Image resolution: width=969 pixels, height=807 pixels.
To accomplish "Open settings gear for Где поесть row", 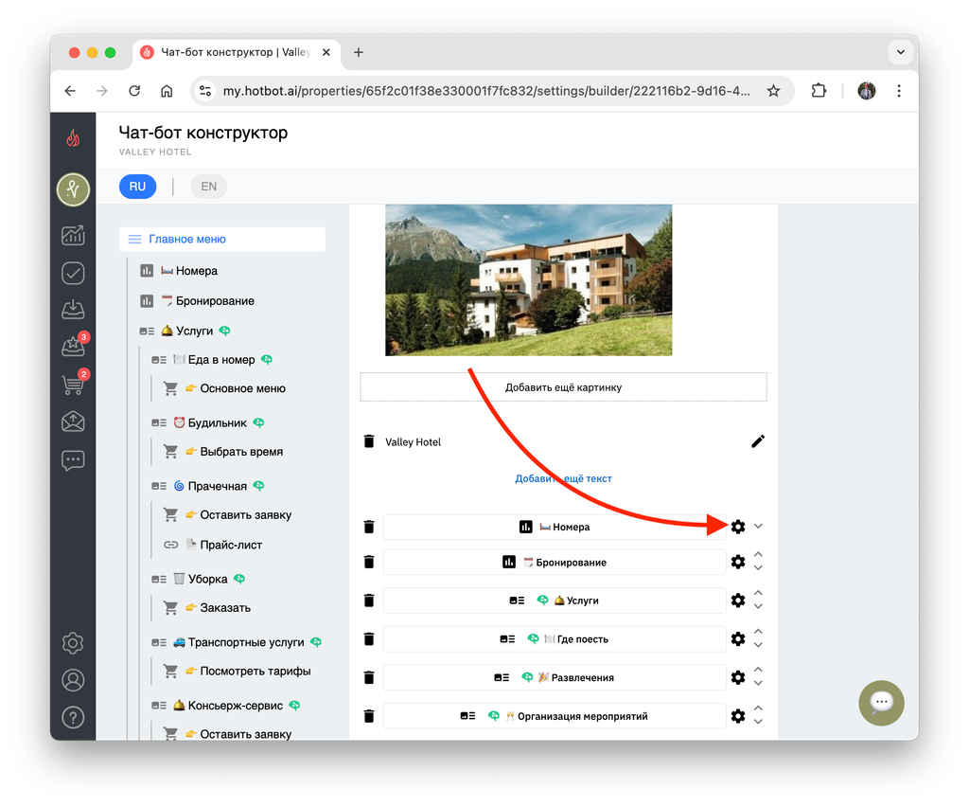I will pyautogui.click(x=738, y=638).
